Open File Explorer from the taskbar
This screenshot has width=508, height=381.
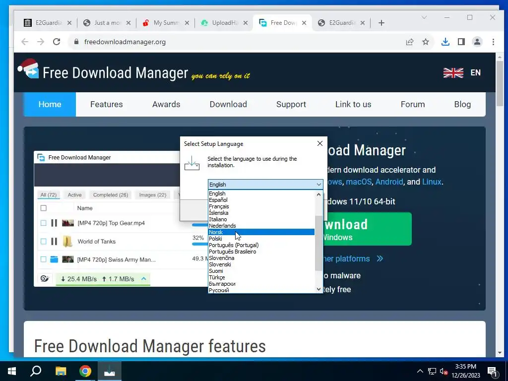[61, 371]
